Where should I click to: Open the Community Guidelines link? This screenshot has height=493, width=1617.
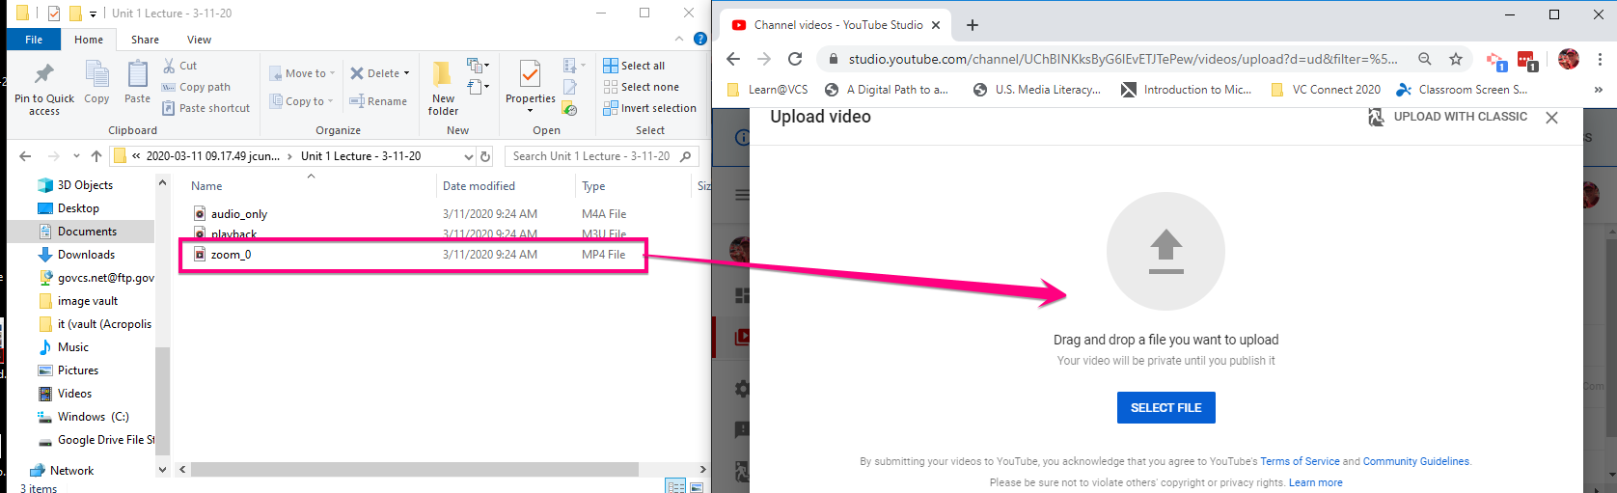[1415, 461]
